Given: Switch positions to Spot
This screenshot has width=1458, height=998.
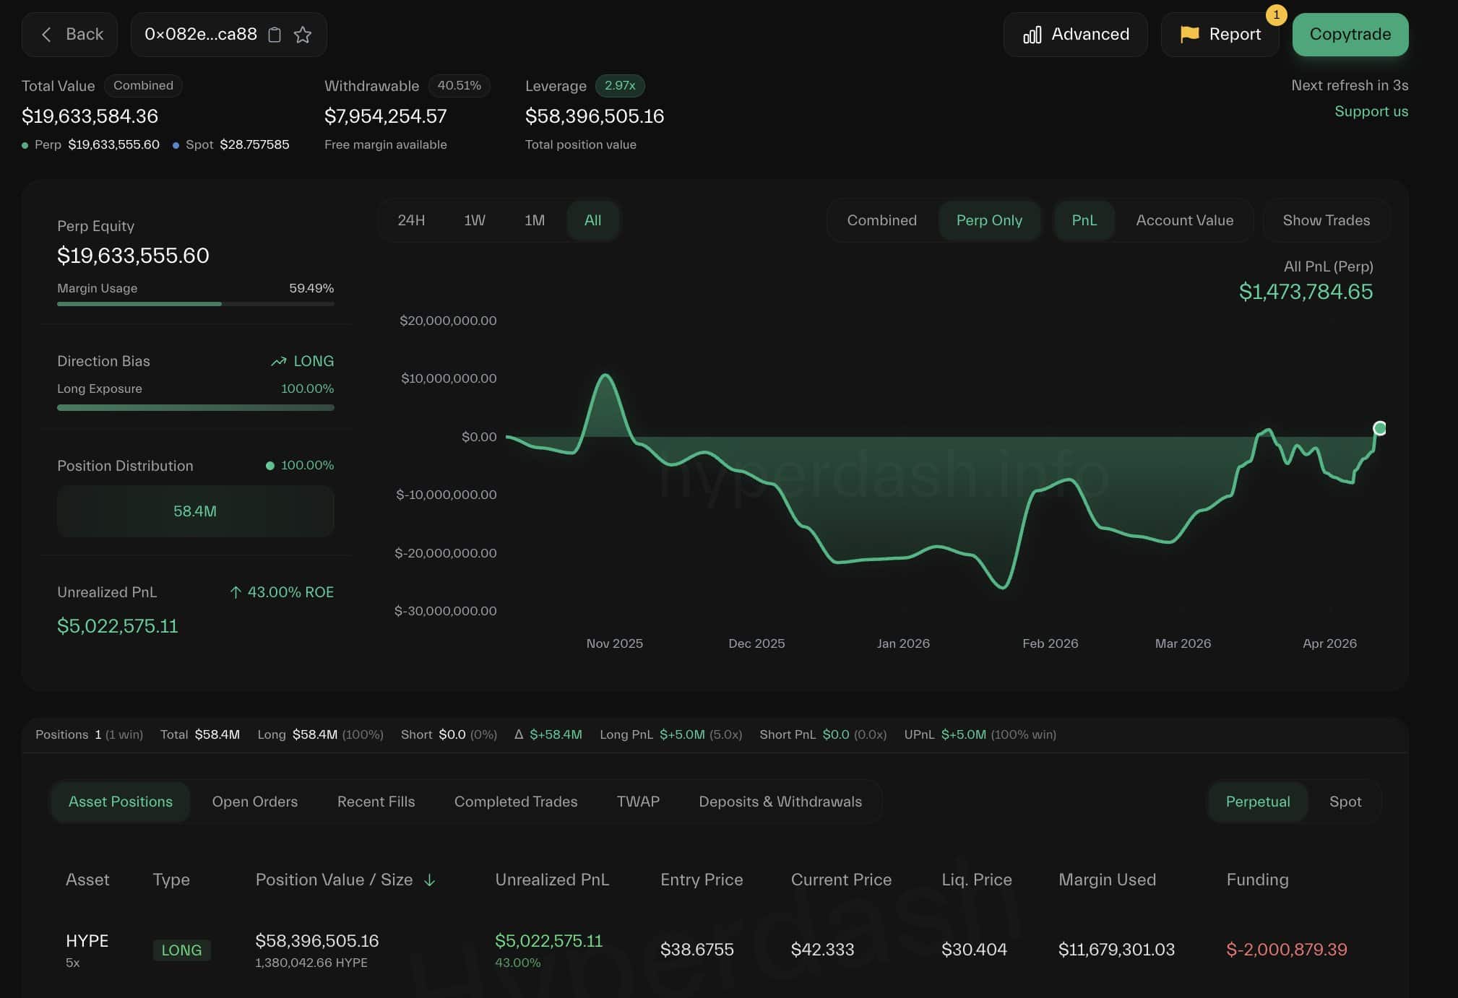Looking at the screenshot, I should pos(1345,802).
